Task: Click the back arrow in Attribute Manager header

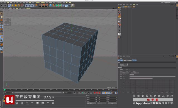Action: point(164,56)
